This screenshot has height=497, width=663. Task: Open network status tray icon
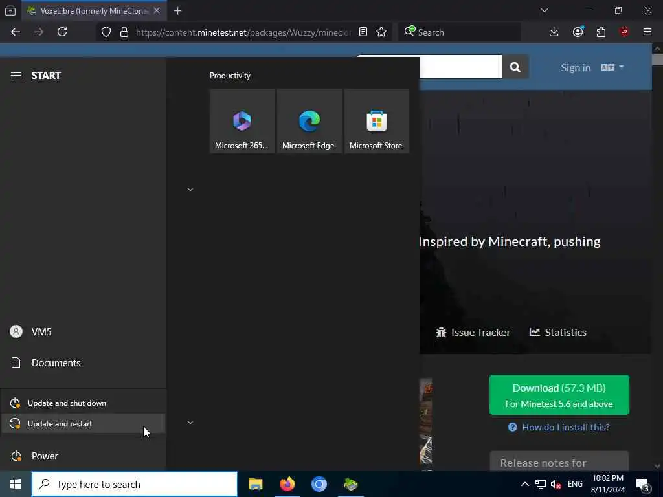coord(541,484)
